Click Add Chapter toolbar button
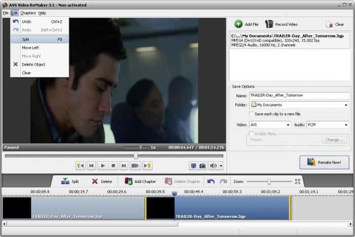Screen dimensions: 355x237 [140, 181]
